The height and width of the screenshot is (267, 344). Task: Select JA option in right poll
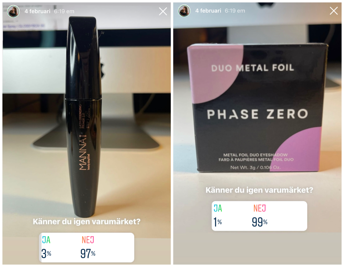(218, 208)
